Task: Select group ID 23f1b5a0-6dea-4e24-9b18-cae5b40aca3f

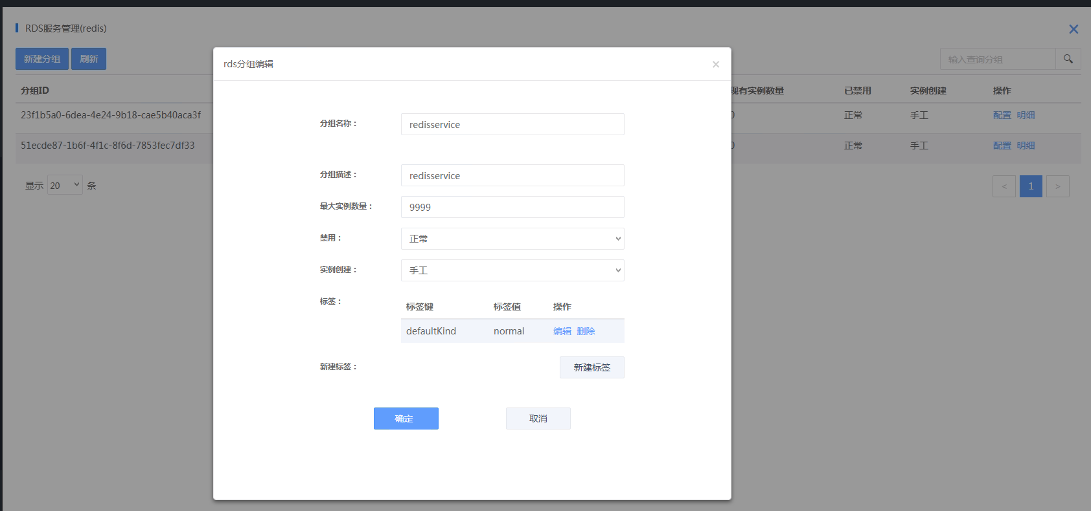Action: coord(111,115)
